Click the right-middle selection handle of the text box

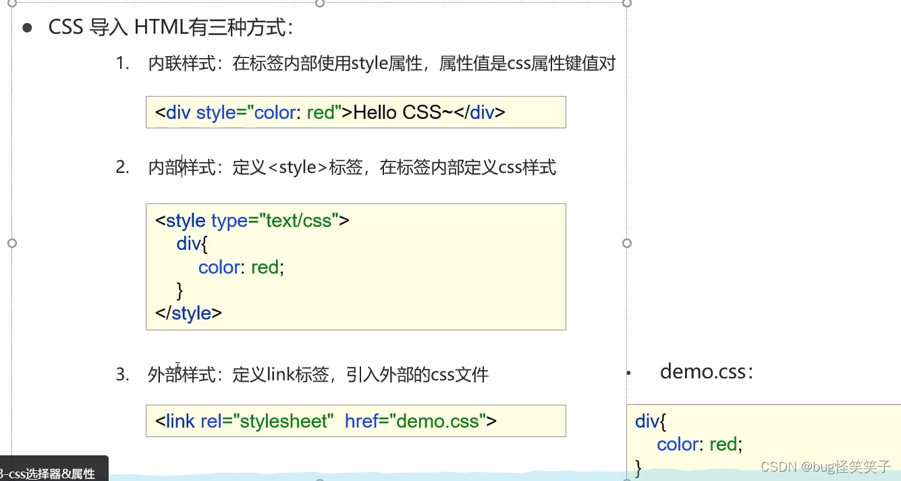click(x=627, y=243)
